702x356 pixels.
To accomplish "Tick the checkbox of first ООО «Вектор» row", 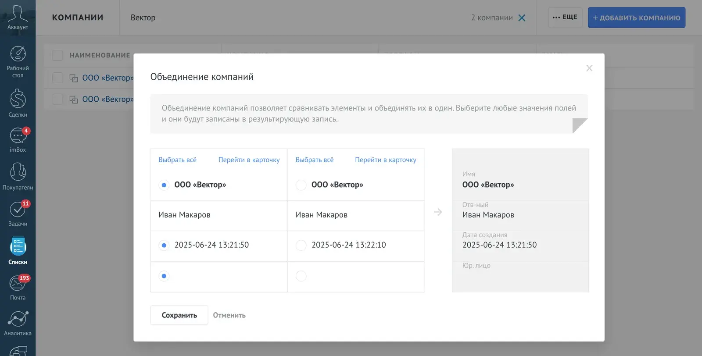I will point(57,78).
